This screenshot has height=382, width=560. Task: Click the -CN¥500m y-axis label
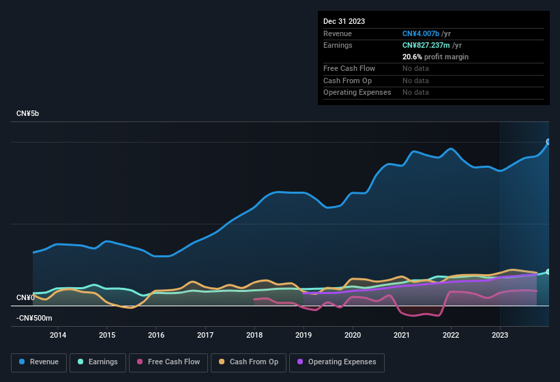(34, 318)
